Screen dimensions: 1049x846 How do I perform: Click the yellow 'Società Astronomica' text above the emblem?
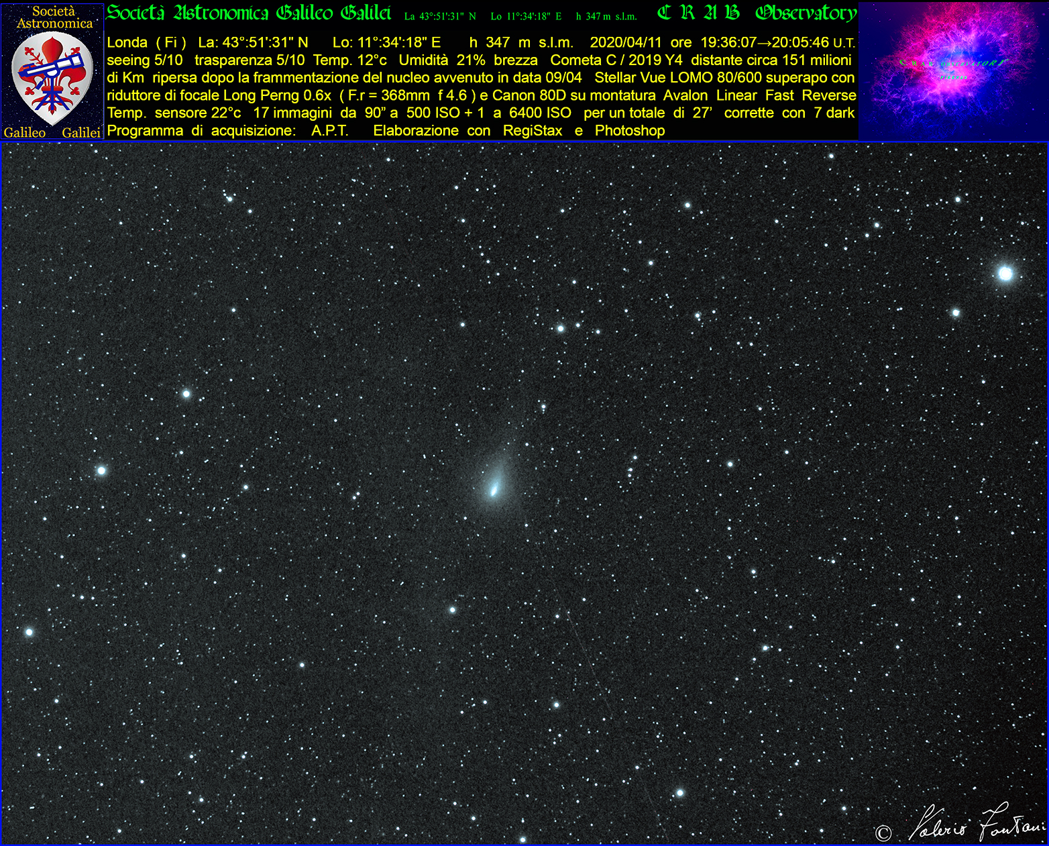click(54, 17)
